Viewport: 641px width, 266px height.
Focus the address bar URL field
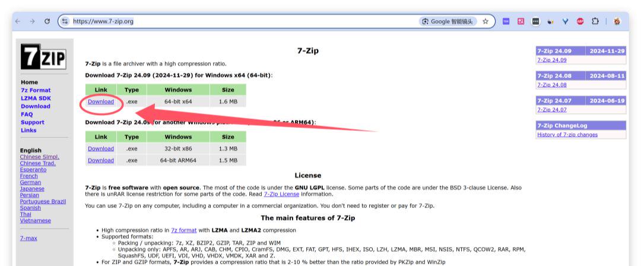click(245, 21)
